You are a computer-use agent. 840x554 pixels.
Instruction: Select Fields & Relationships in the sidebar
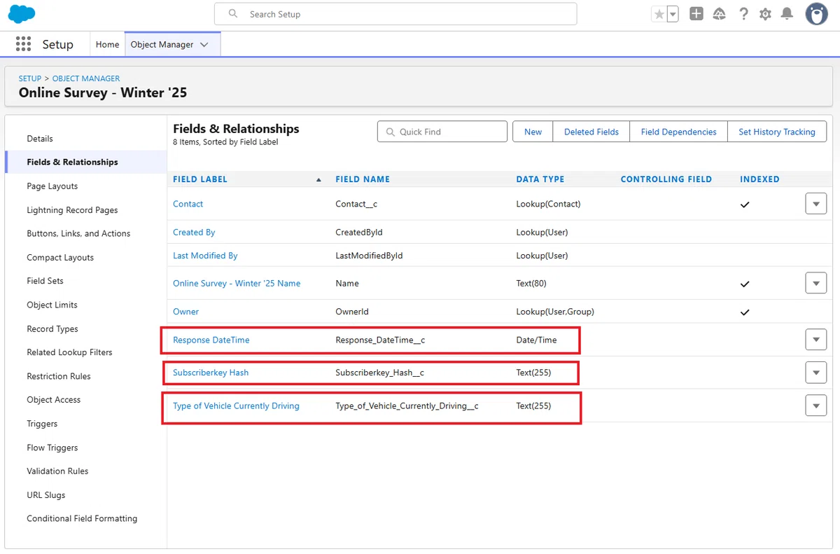click(x=72, y=162)
